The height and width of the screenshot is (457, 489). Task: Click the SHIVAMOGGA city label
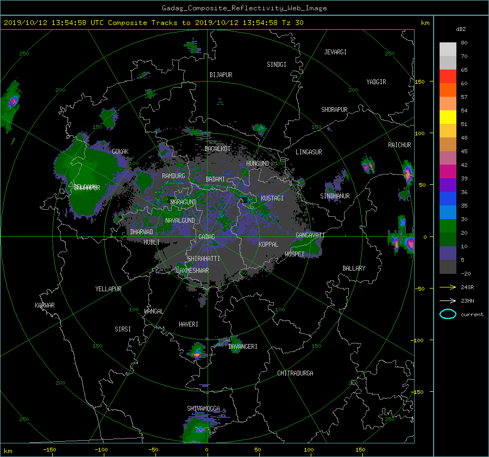click(x=203, y=409)
